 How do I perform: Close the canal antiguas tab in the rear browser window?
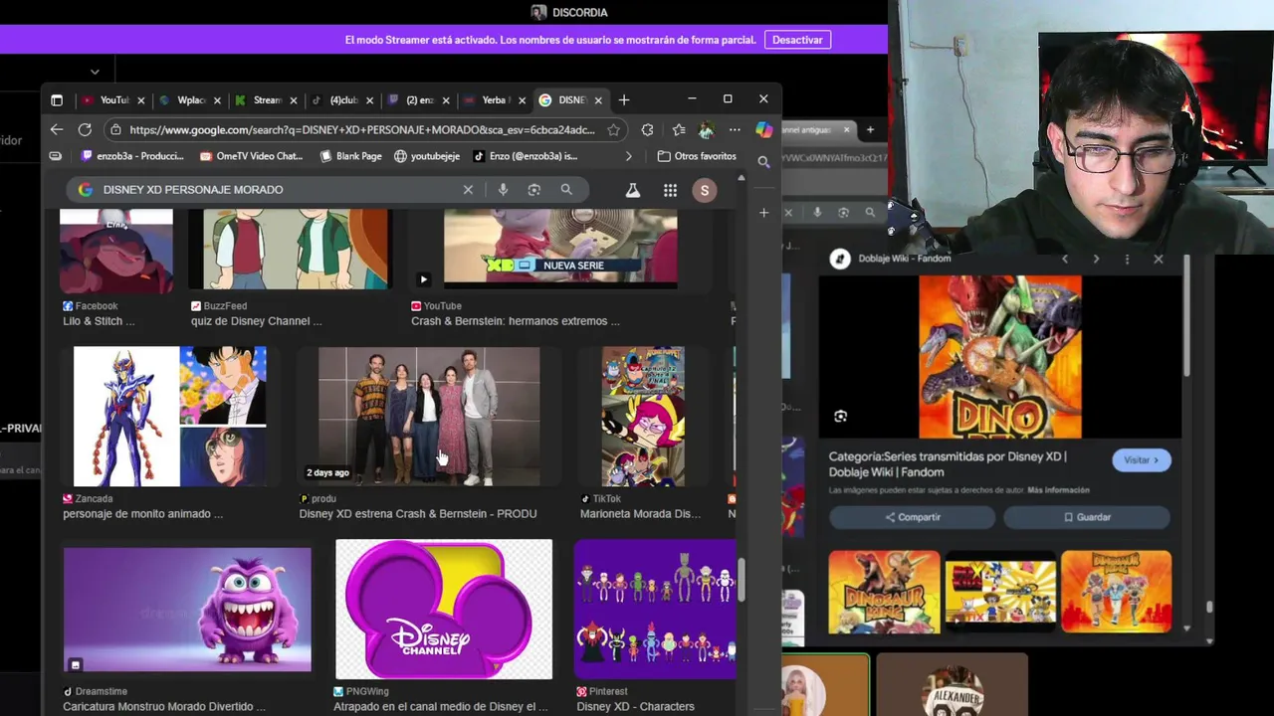point(847,129)
